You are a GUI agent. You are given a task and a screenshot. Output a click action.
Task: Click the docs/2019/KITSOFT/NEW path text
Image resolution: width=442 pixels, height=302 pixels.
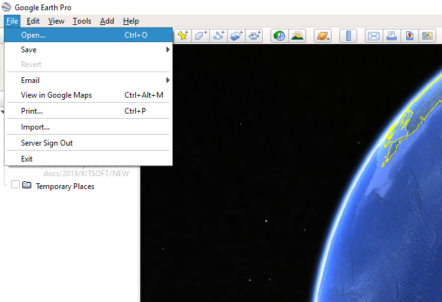click(86, 173)
